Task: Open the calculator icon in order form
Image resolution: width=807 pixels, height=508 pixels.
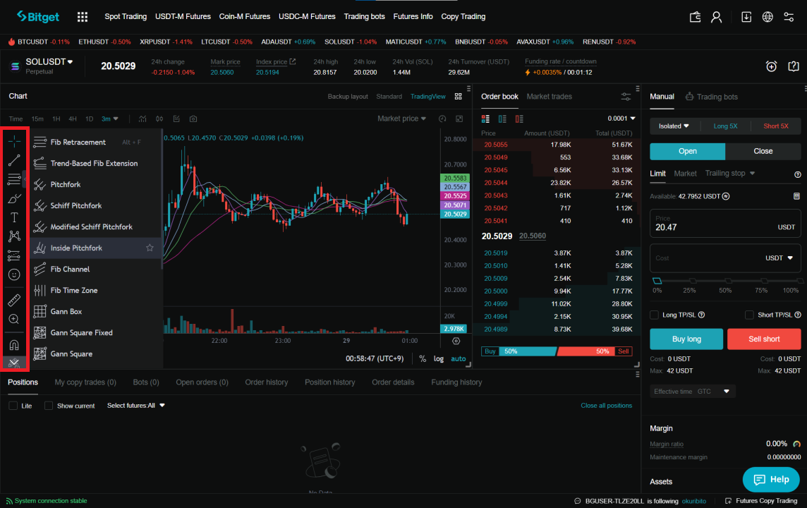Action: (x=796, y=196)
